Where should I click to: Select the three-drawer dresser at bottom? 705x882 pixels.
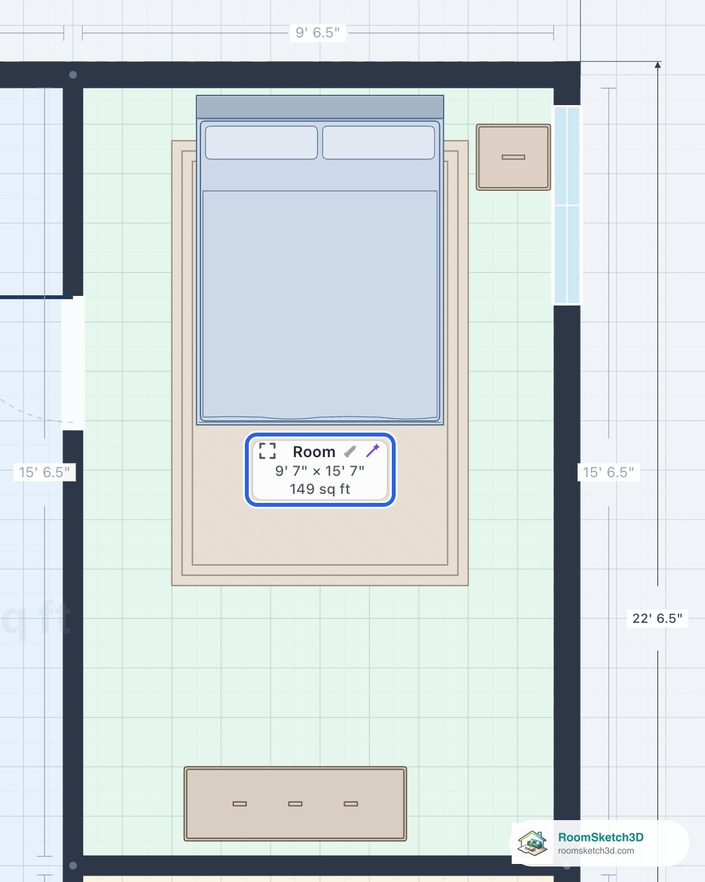point(295,804)
